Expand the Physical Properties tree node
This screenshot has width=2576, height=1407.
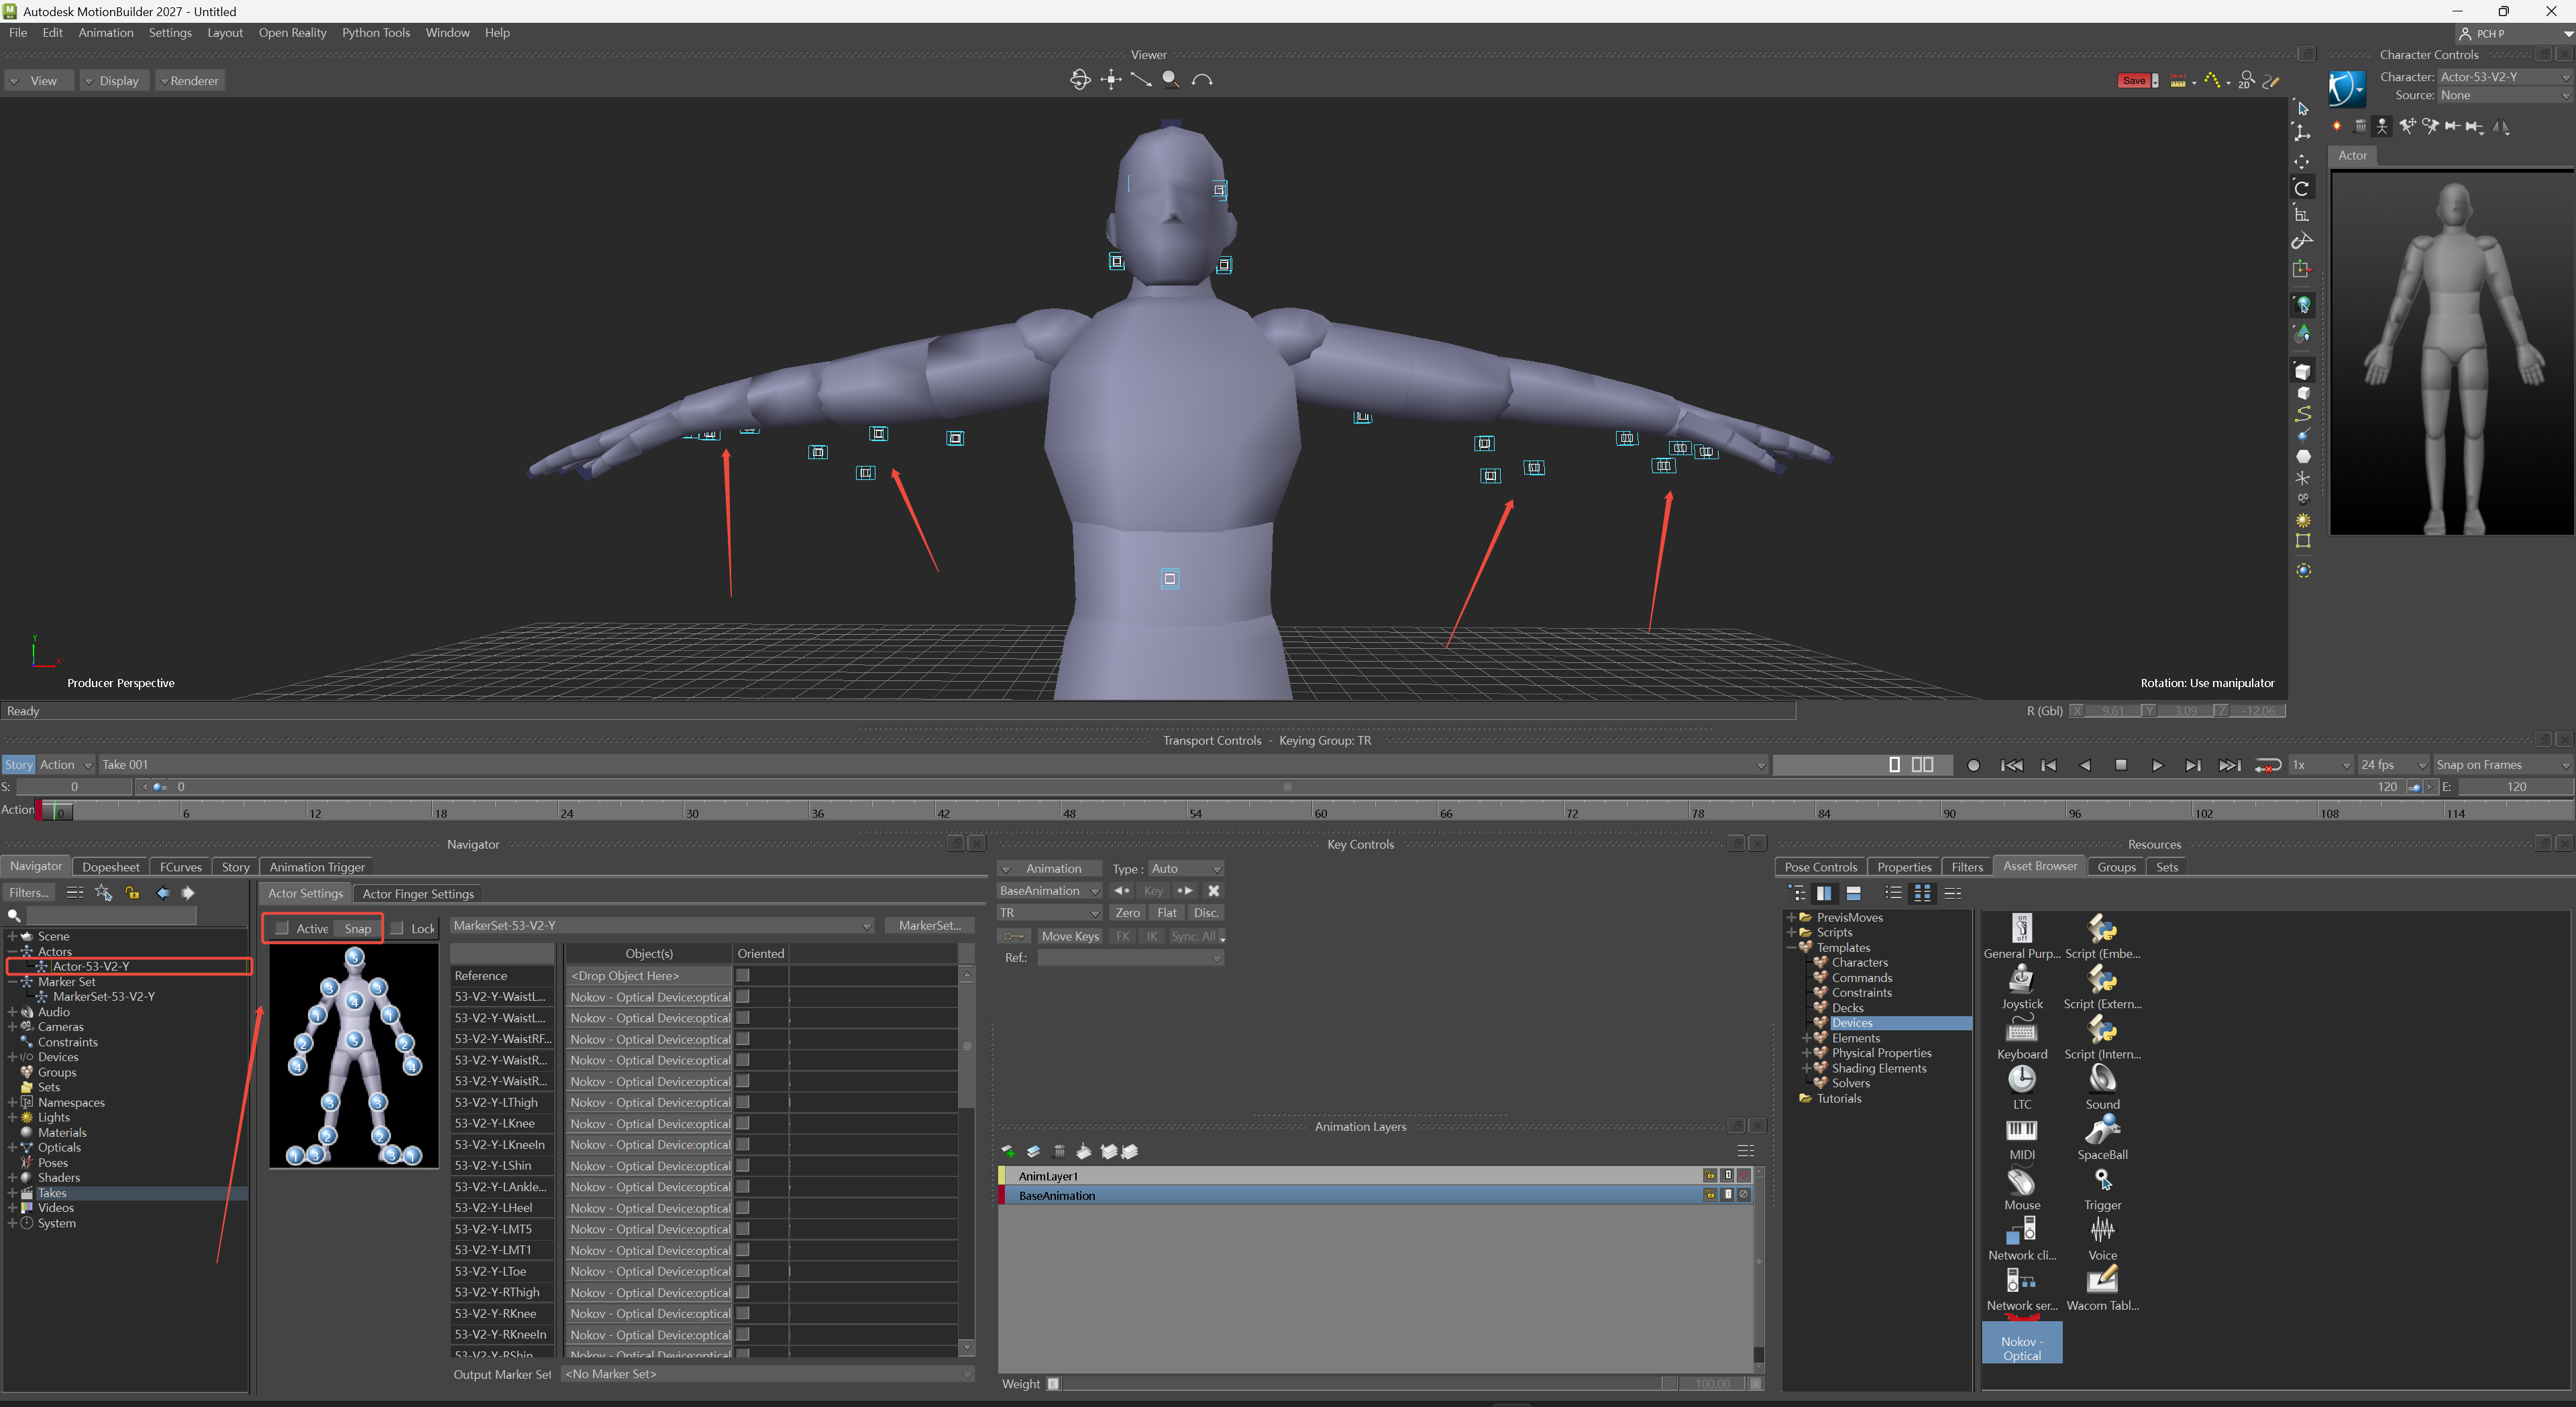(1807, 1053)
